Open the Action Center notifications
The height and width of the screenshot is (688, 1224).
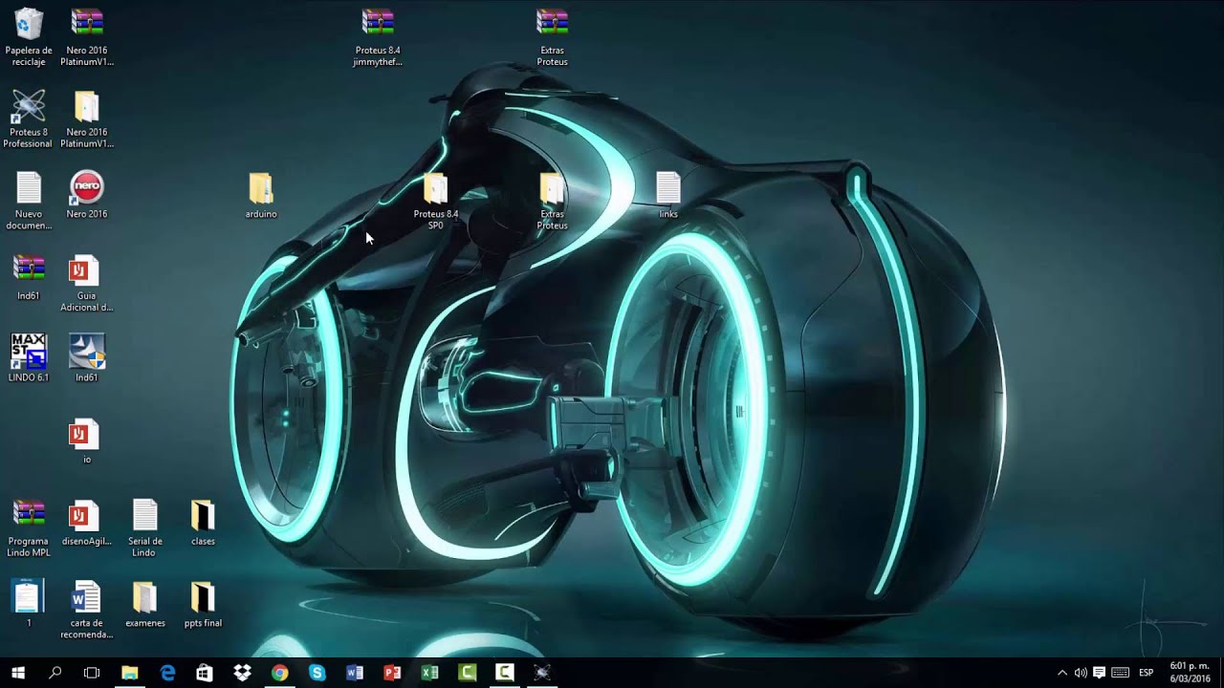pyautogui.click(x=1099, y=673)
